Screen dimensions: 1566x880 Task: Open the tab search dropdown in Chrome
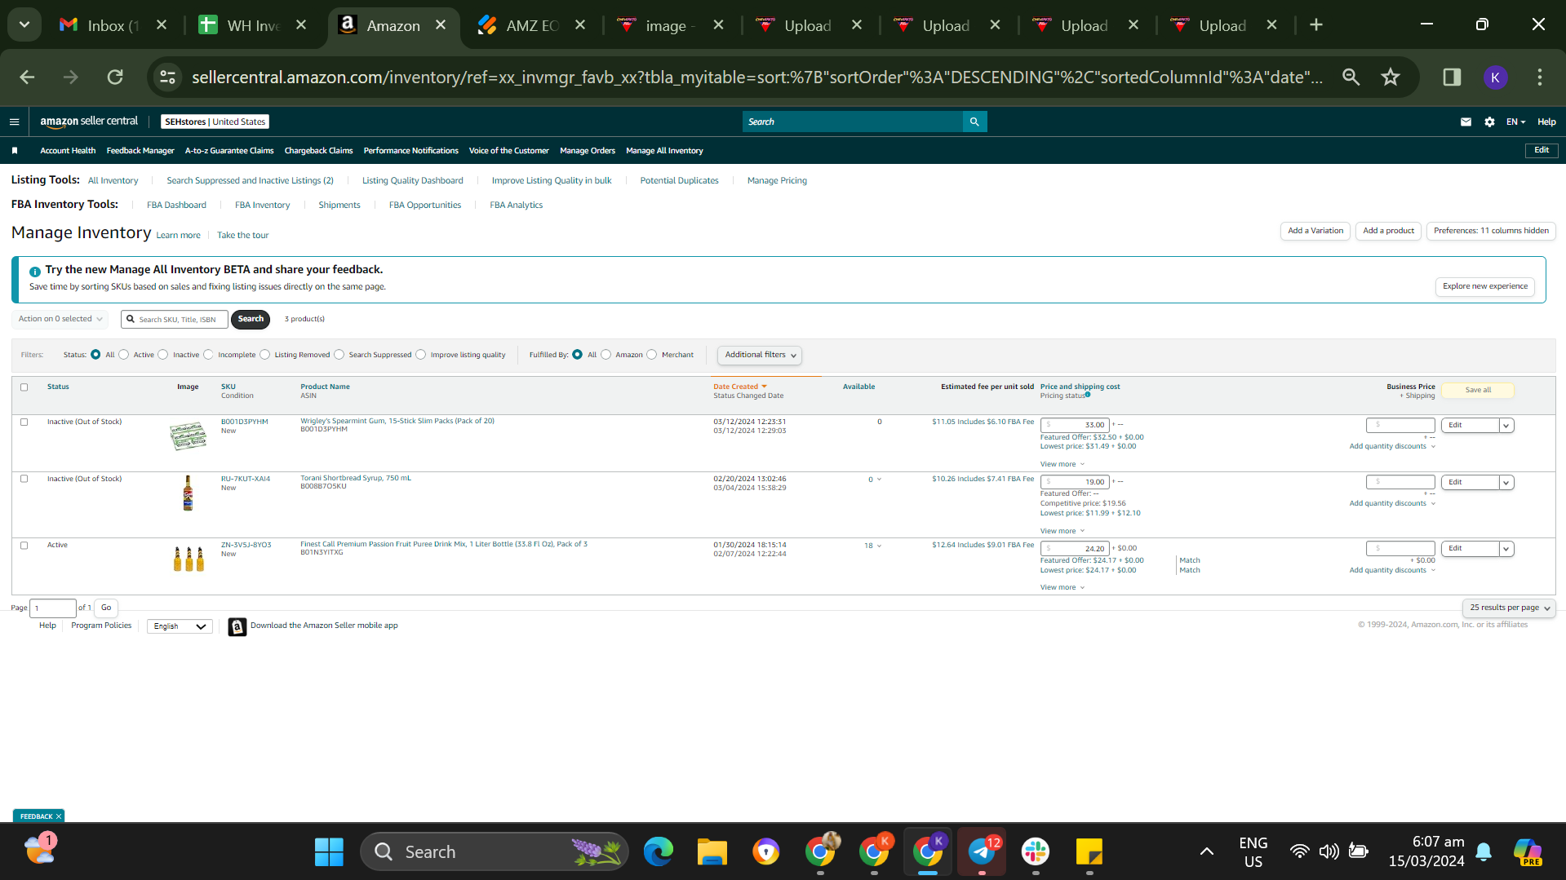[24, 25]
